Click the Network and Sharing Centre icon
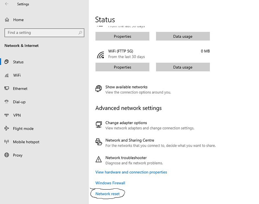 coord(99,142)
